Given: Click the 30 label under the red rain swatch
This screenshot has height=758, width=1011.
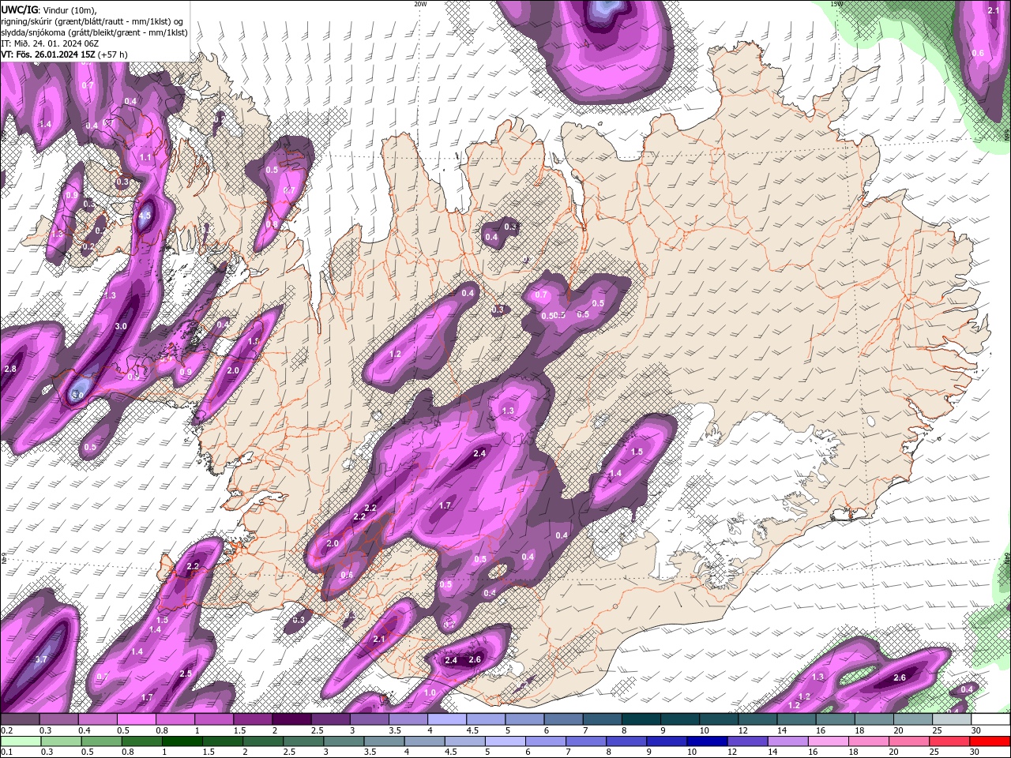Looking at the screenshot, I should click(976, 752).
